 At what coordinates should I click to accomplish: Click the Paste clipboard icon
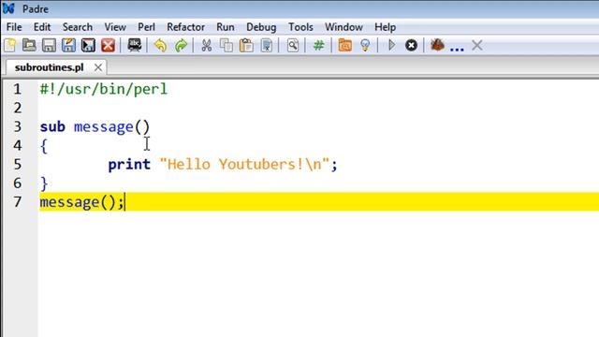click(x=246, y=46)
